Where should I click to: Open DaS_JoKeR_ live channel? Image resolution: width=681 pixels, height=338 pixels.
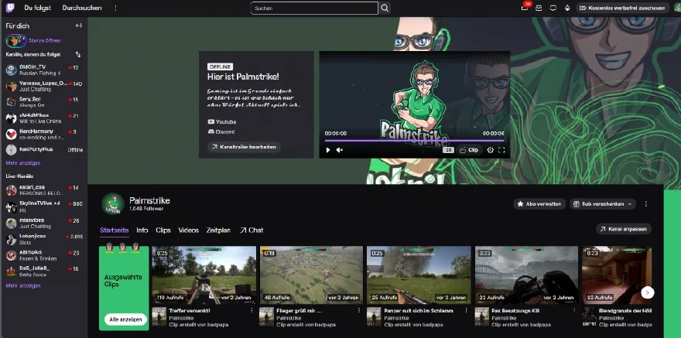click(x=44, y=271)
